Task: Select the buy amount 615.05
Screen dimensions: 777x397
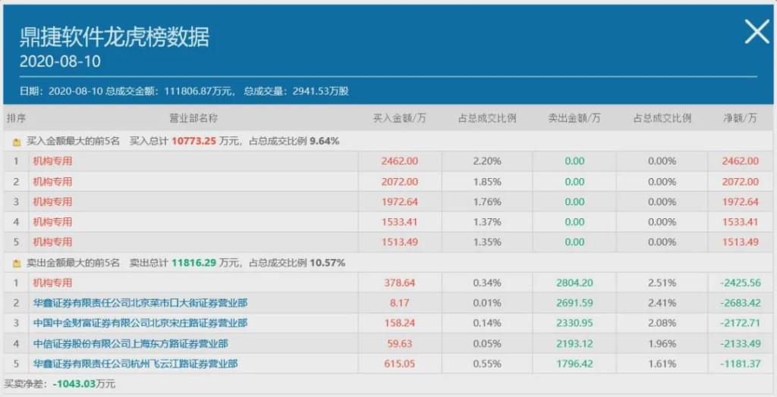Action: 399,364
